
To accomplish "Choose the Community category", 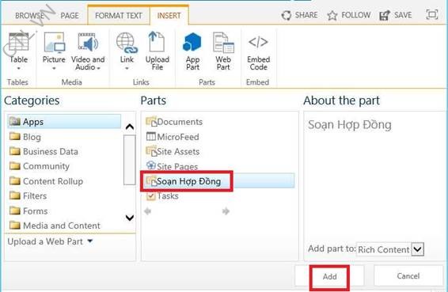I will click(40, 166).
